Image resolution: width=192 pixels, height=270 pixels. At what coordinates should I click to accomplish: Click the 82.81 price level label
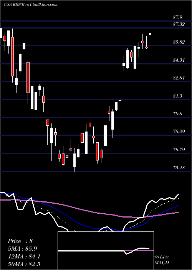[179, 78]
